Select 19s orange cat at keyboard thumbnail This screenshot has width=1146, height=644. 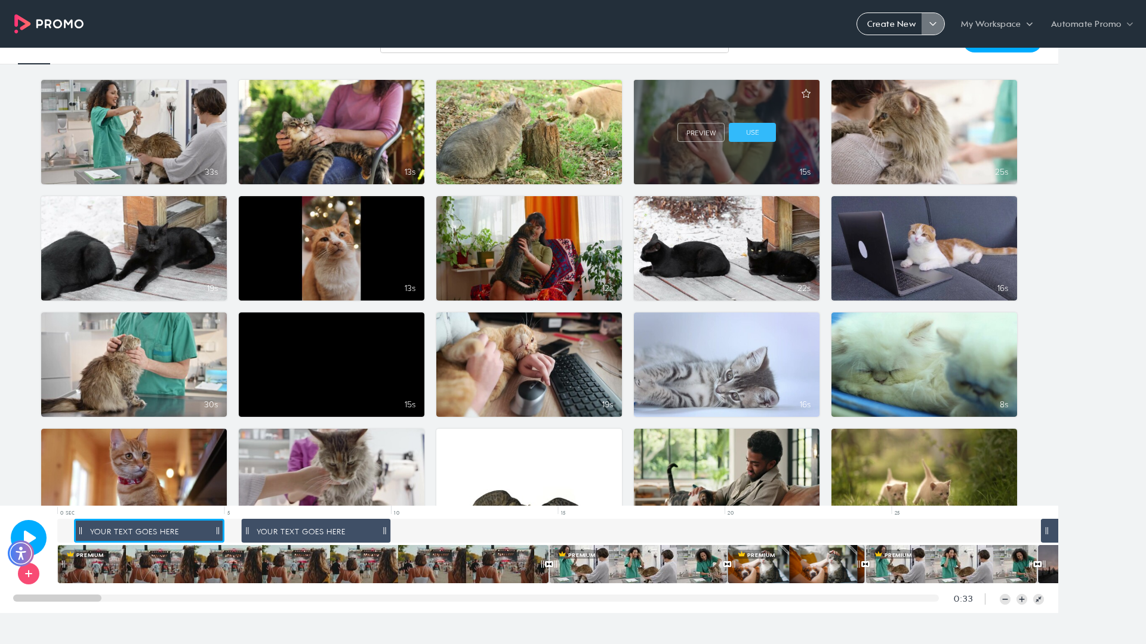click(529, 364)
